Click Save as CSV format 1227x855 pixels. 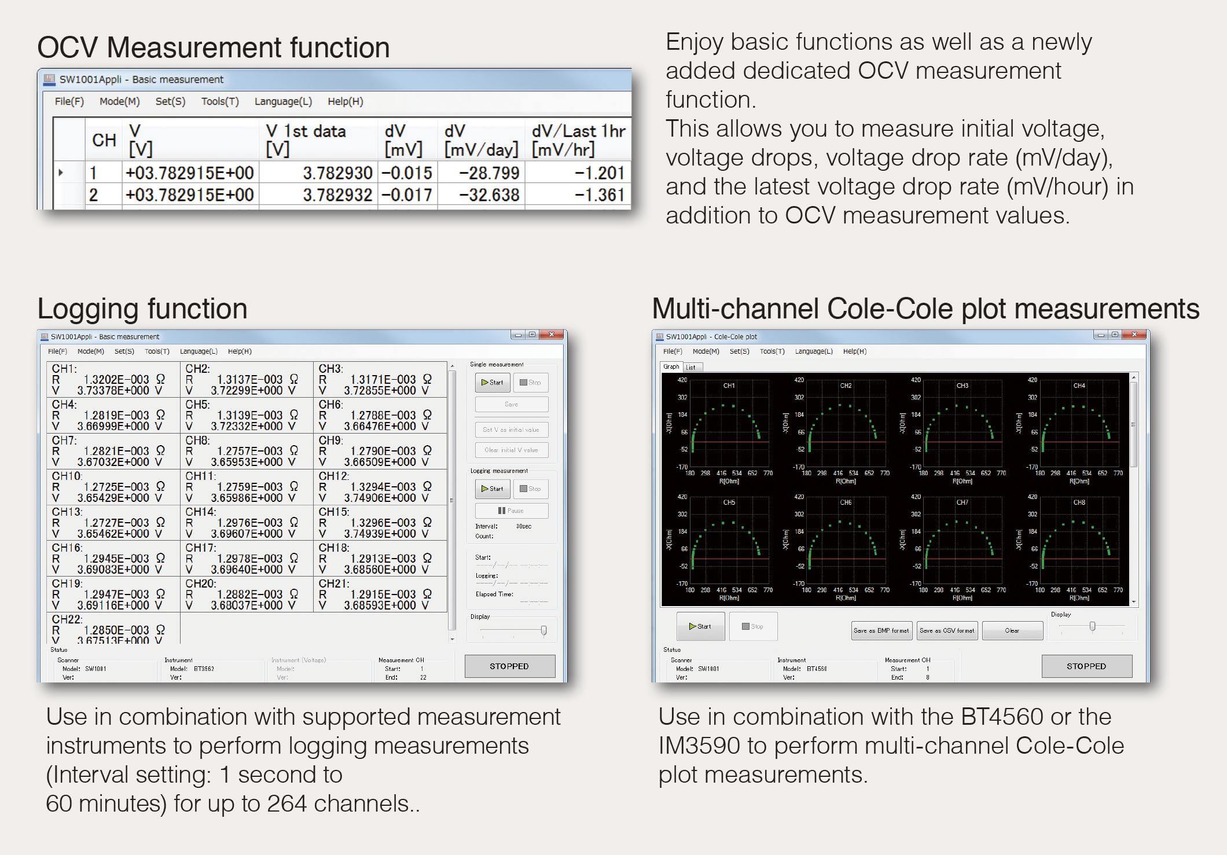[947, 630]
